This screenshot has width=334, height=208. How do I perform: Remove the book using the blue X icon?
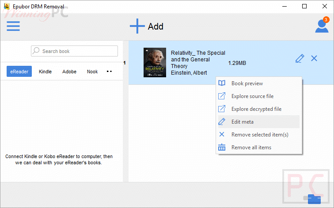[x=314, y=58]
